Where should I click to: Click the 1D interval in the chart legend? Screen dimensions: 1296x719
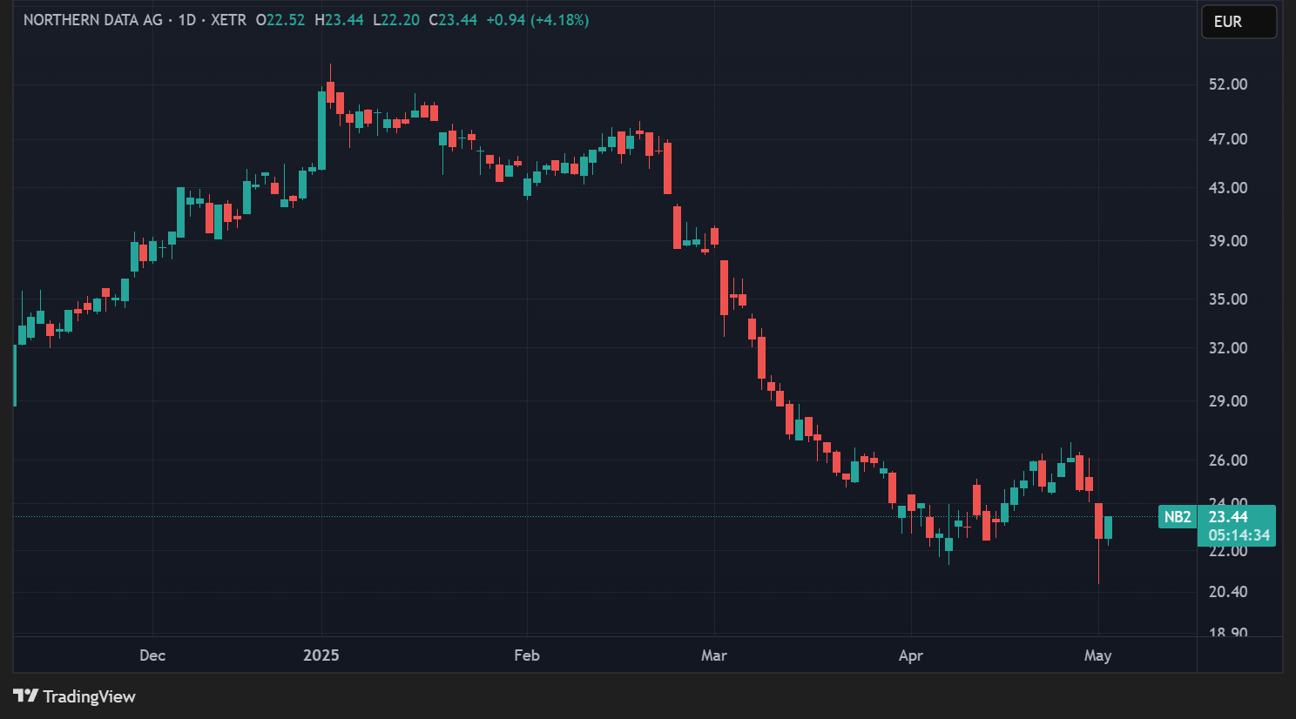point(186,20)
